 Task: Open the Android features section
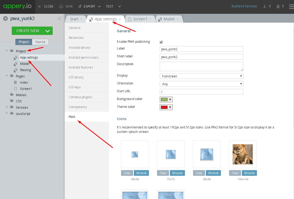(87, 67)
